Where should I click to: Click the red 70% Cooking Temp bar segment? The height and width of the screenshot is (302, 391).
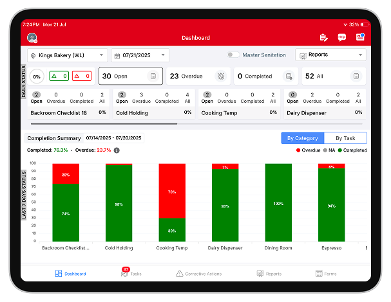172,191
